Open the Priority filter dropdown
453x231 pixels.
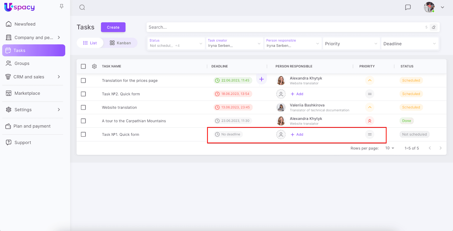[351, 44]
